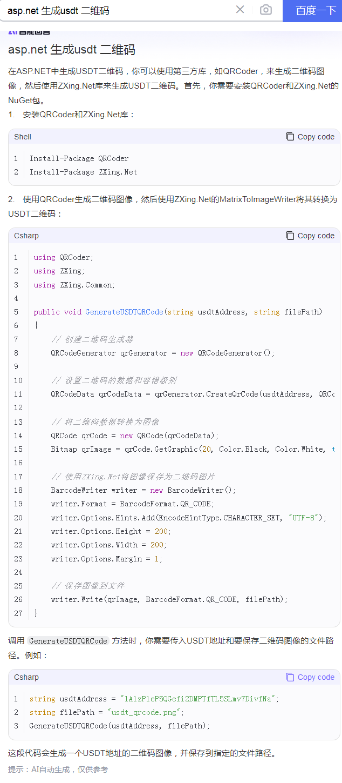
Task: Clear the search box with the X icon
Action: point(240,10)
